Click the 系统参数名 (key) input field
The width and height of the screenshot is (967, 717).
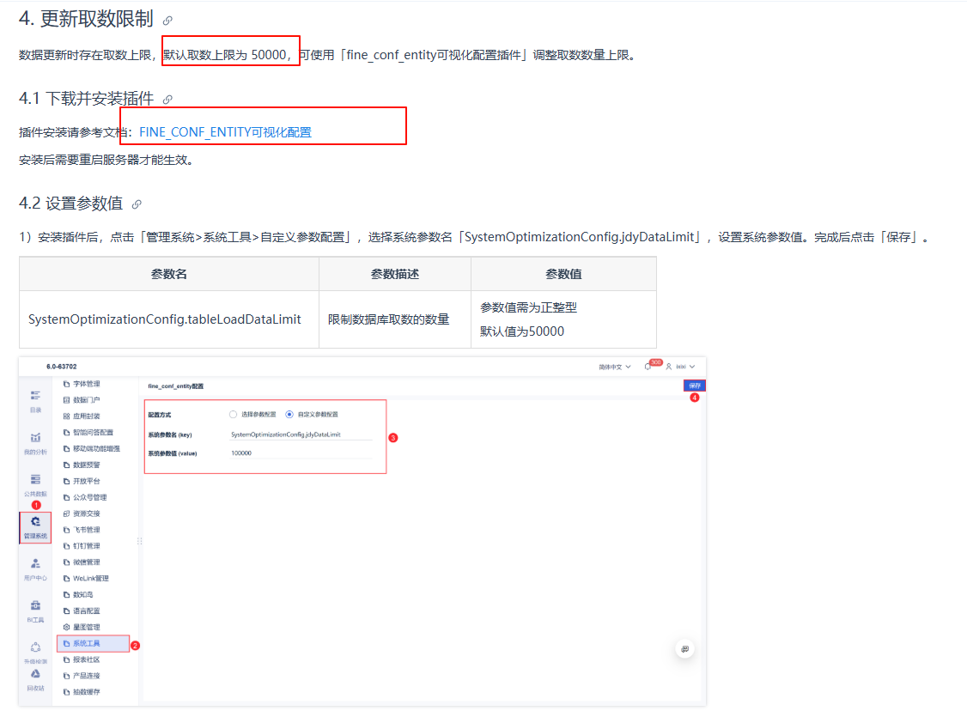[x=301, y=434]
